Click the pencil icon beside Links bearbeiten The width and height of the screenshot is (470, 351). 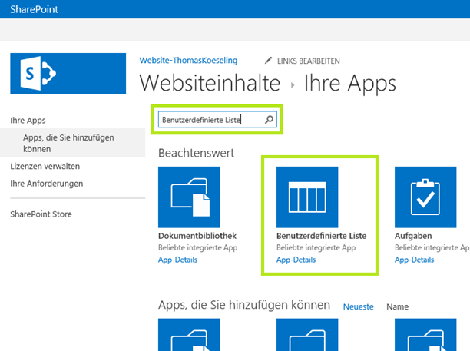pyautogui.click(x=268, y=61)
